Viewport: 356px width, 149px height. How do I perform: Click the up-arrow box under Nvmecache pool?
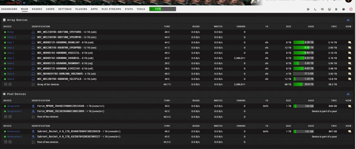pyautogui.click(x=10, y=142)
